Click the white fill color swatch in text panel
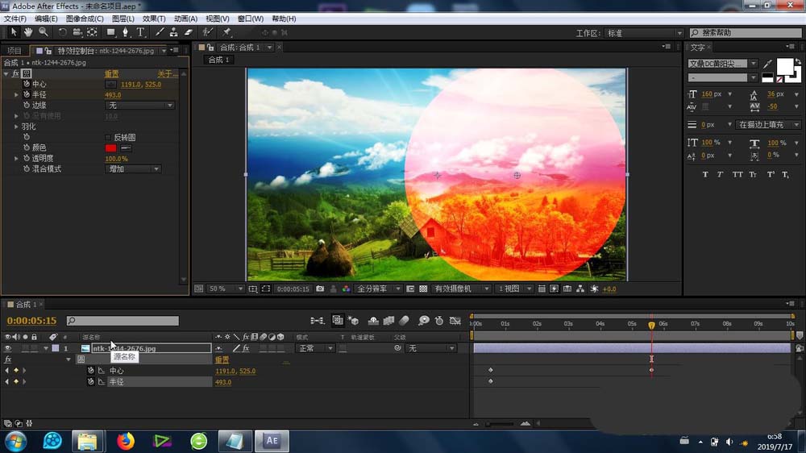806x453 pixels. pyautogui.click(x=784, y=67)
